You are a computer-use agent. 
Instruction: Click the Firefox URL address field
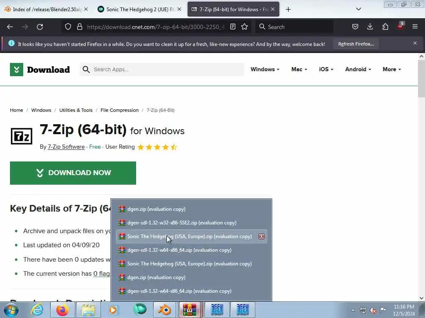(156, 27)
